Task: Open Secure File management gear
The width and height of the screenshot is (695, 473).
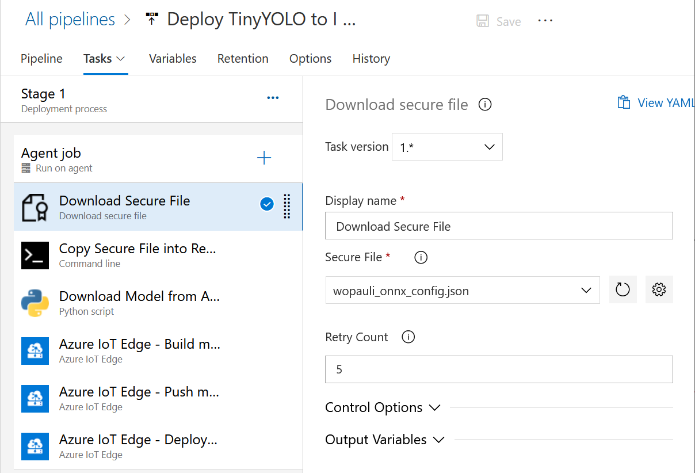Action: coord(659,289)
